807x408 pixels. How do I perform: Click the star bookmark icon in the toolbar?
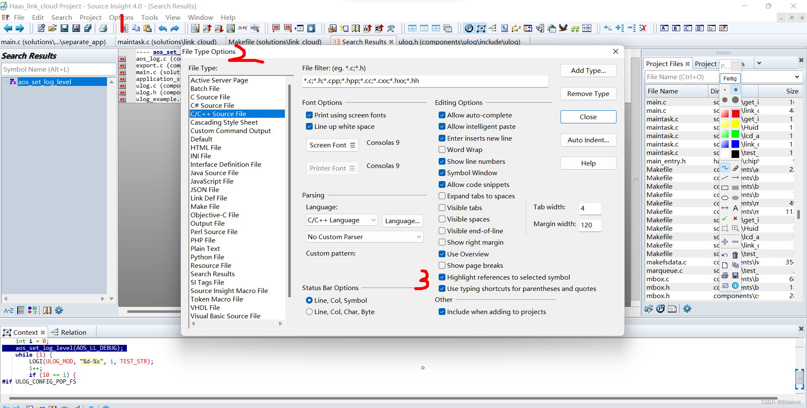click(x=311, y=28)
